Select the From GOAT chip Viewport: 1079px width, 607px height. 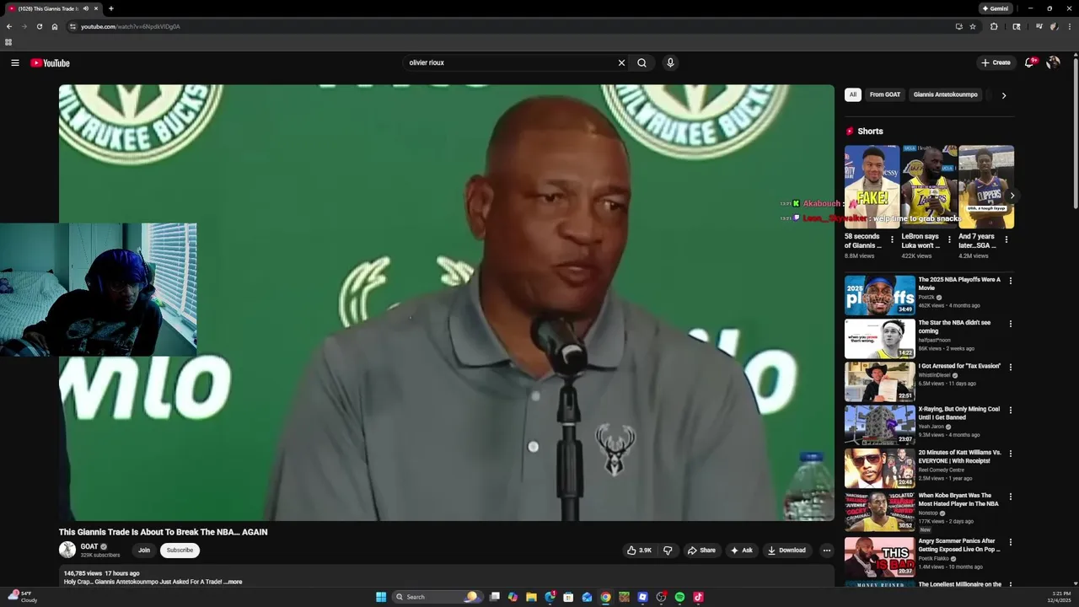click(x=885, y=95)
